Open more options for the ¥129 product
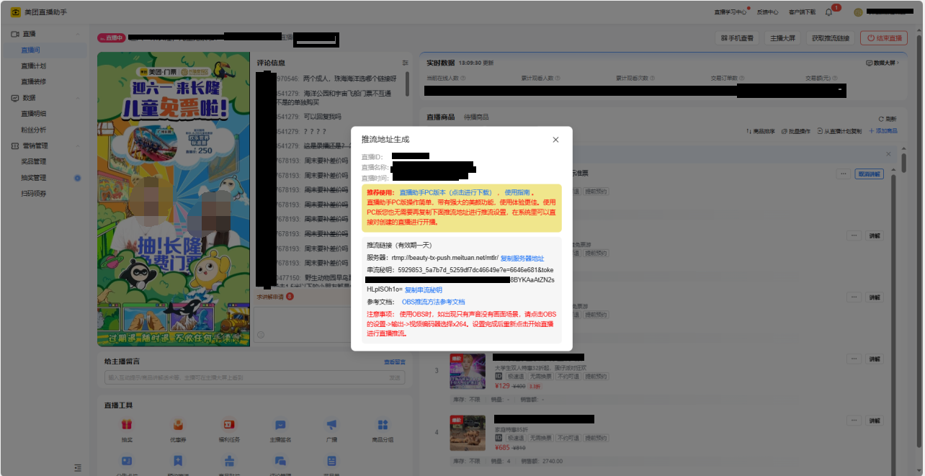Viewport: 925px width, 476px height. point(854,359)
